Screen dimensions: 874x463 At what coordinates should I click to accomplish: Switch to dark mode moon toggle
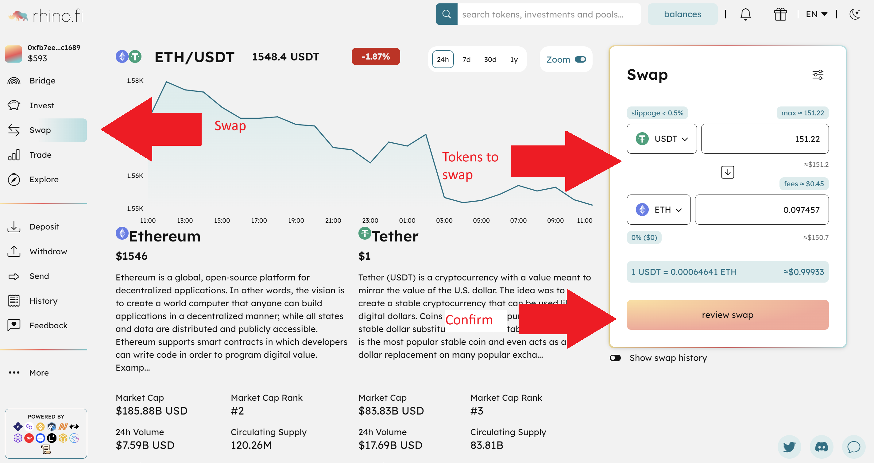[x=854, y=14]
